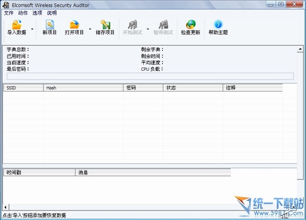The image size is (306, 220).
Task: Save the project with 储存项目
Action: point(105,28)
